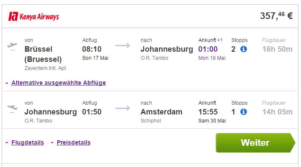The width and height of the screenshot is (301, 167).
Task: Click the return flight plane icon
Action: coord(12,109)
